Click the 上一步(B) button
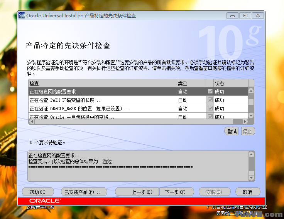284x219 pixels. point(137,192)
